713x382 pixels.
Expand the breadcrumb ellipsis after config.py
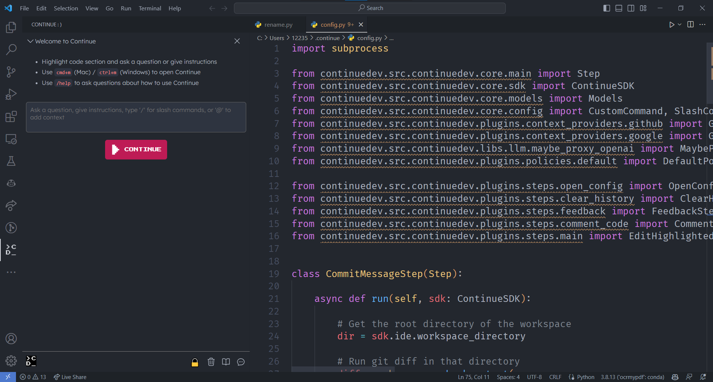tap(391, 38)
